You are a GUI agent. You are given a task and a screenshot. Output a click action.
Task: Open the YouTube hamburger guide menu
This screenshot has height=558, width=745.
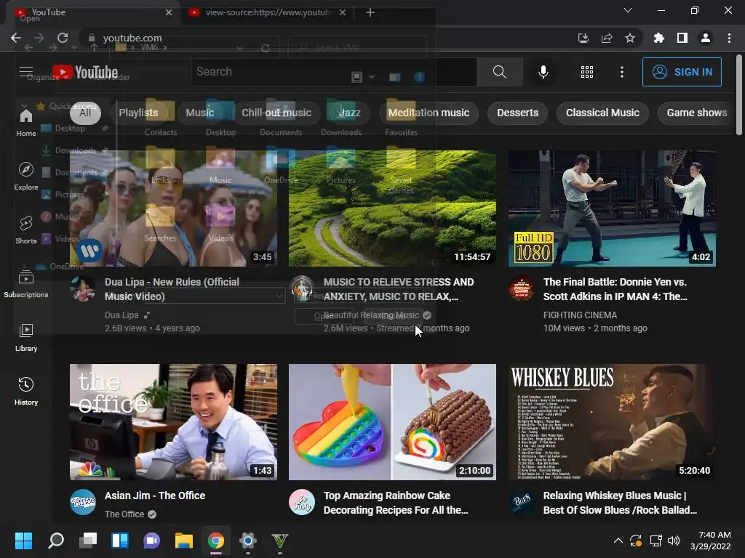26,72
